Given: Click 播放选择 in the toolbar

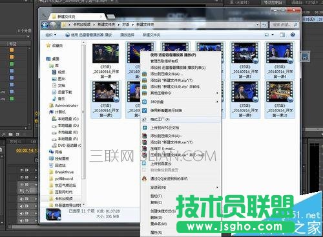Looking at the screenshot, I should pyautogui.click(x=127, y=35).
